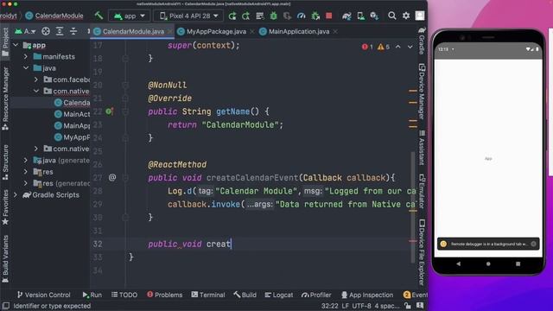553x311 pixels.
Task: Open the Problems tool window
Action: [x=164, y=295]
